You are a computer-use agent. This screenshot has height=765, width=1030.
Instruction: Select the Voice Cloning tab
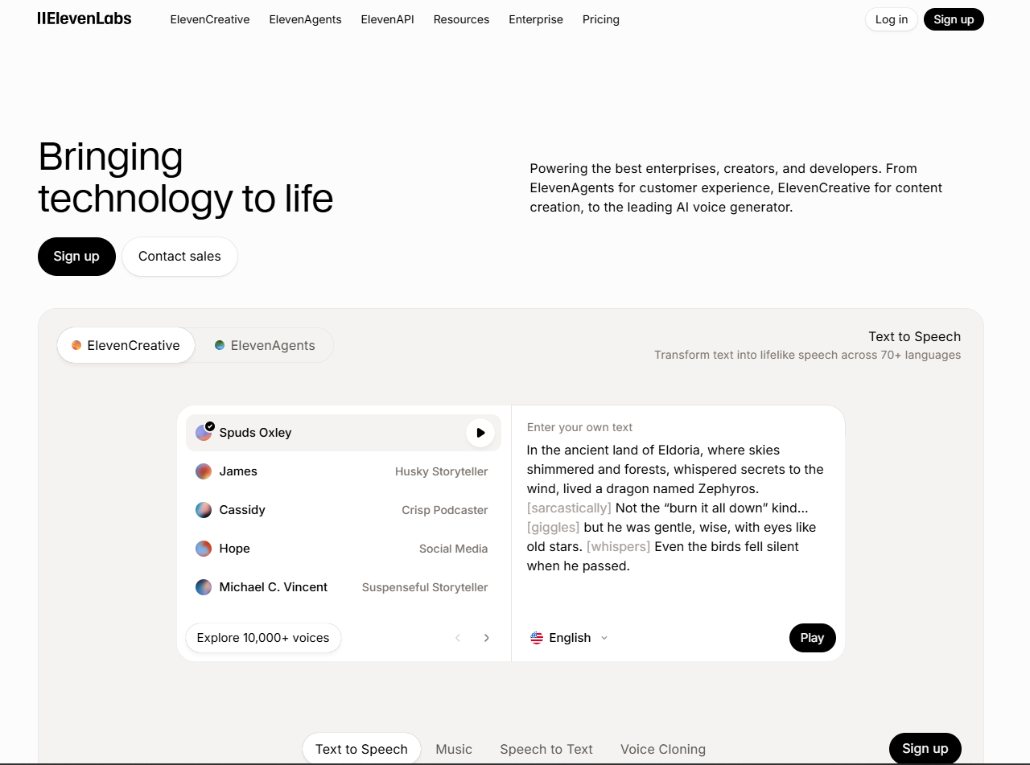(663, 749)
